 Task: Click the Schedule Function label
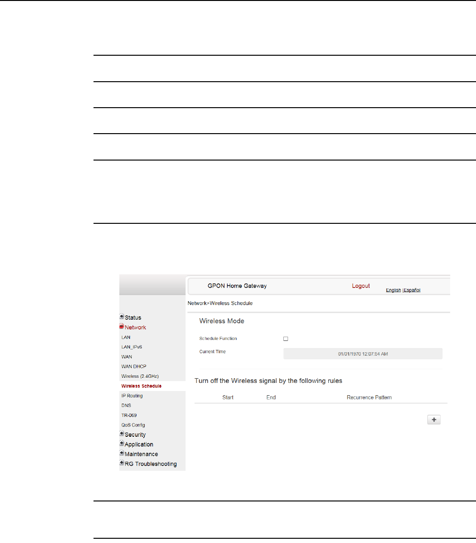click(218, 339)
